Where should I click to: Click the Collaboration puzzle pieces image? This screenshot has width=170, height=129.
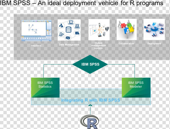[126, 29]
